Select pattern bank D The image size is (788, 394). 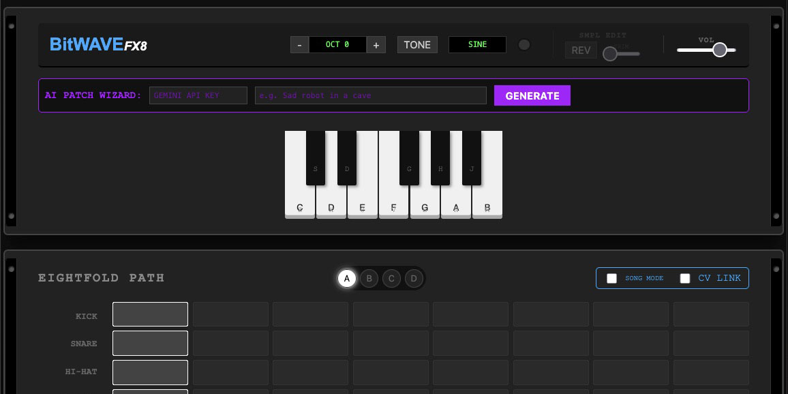coord(414,278)
